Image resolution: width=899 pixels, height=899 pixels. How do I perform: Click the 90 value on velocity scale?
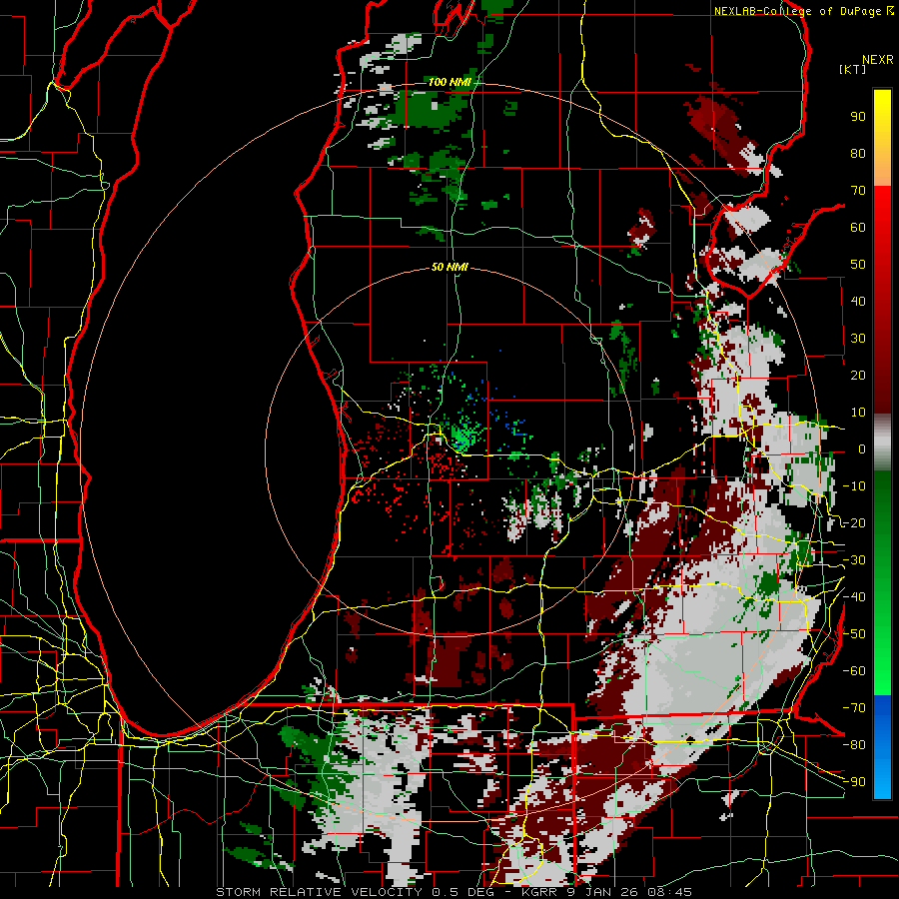tap(858, 117)
